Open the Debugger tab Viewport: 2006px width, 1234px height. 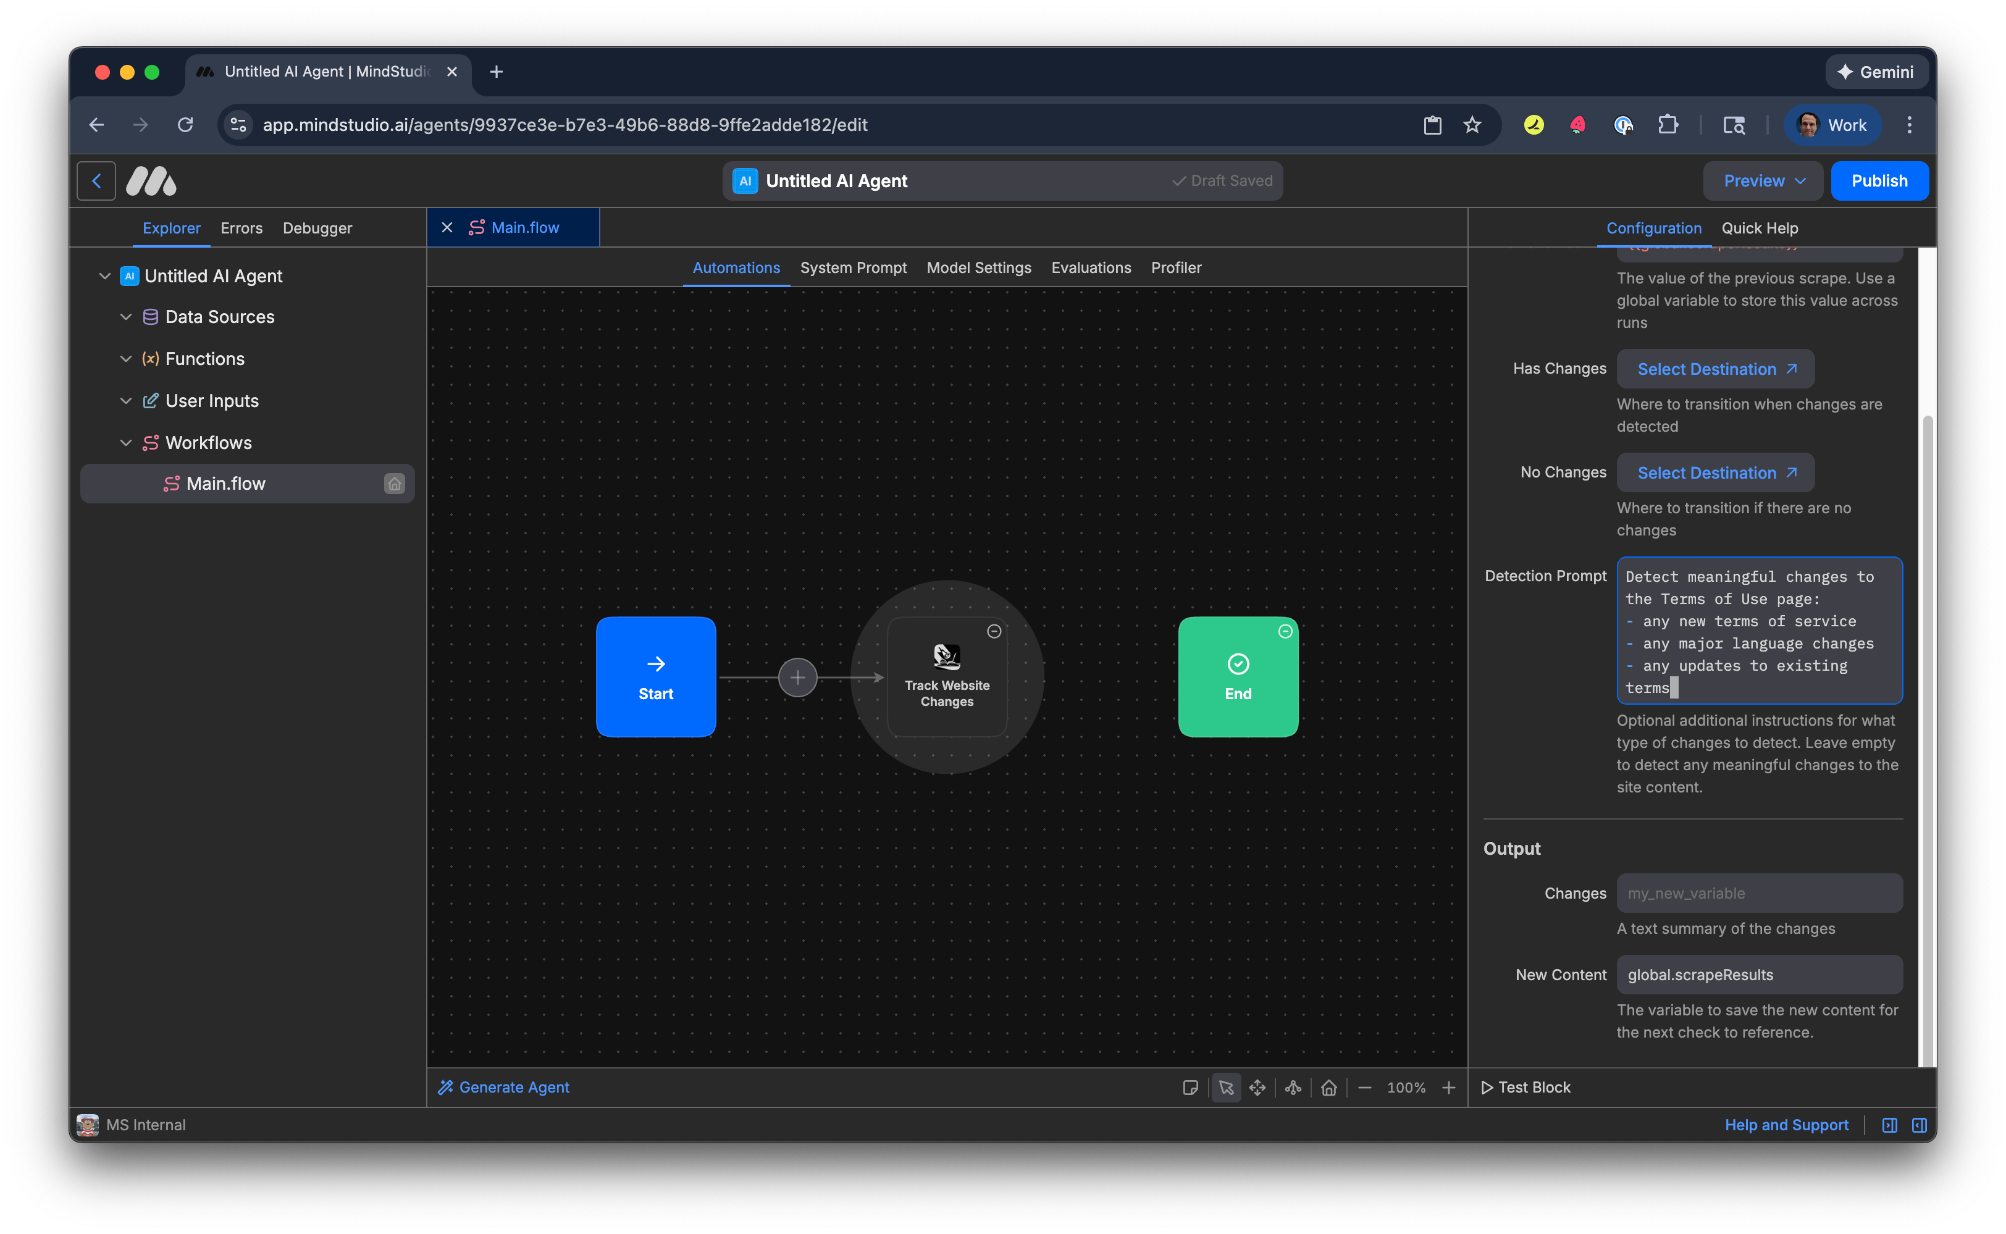coord(317,228)
